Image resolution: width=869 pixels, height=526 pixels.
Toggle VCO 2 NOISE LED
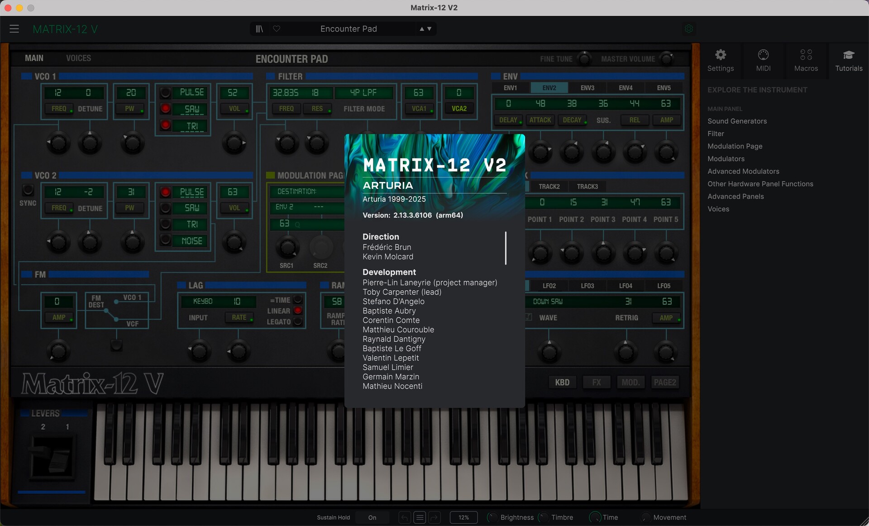pos(166,240)
